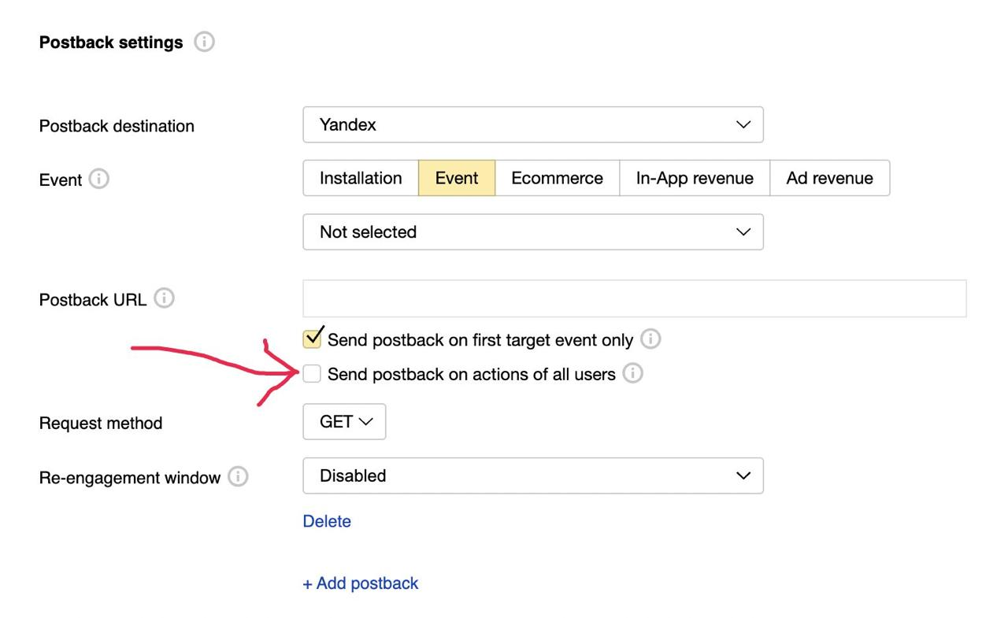
Task: Click info icon beside Postback settings heading
Action: tap(204, 43)
